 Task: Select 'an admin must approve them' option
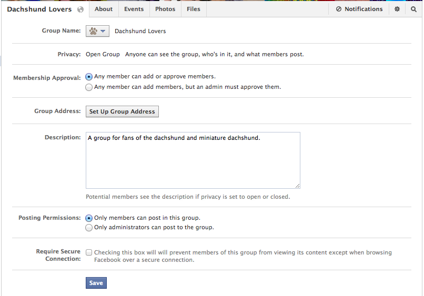(x=89, y=87)
